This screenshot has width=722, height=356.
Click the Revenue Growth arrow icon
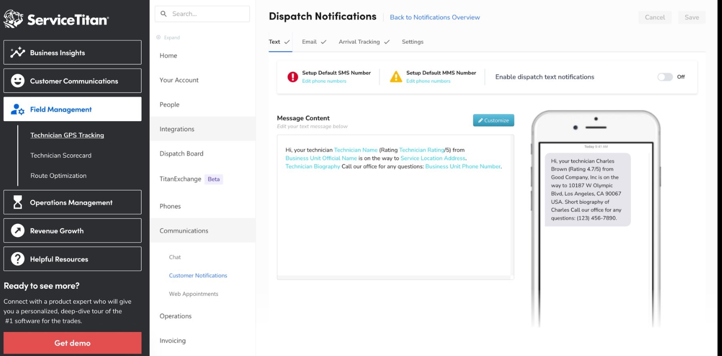click(x=18, y=231)
